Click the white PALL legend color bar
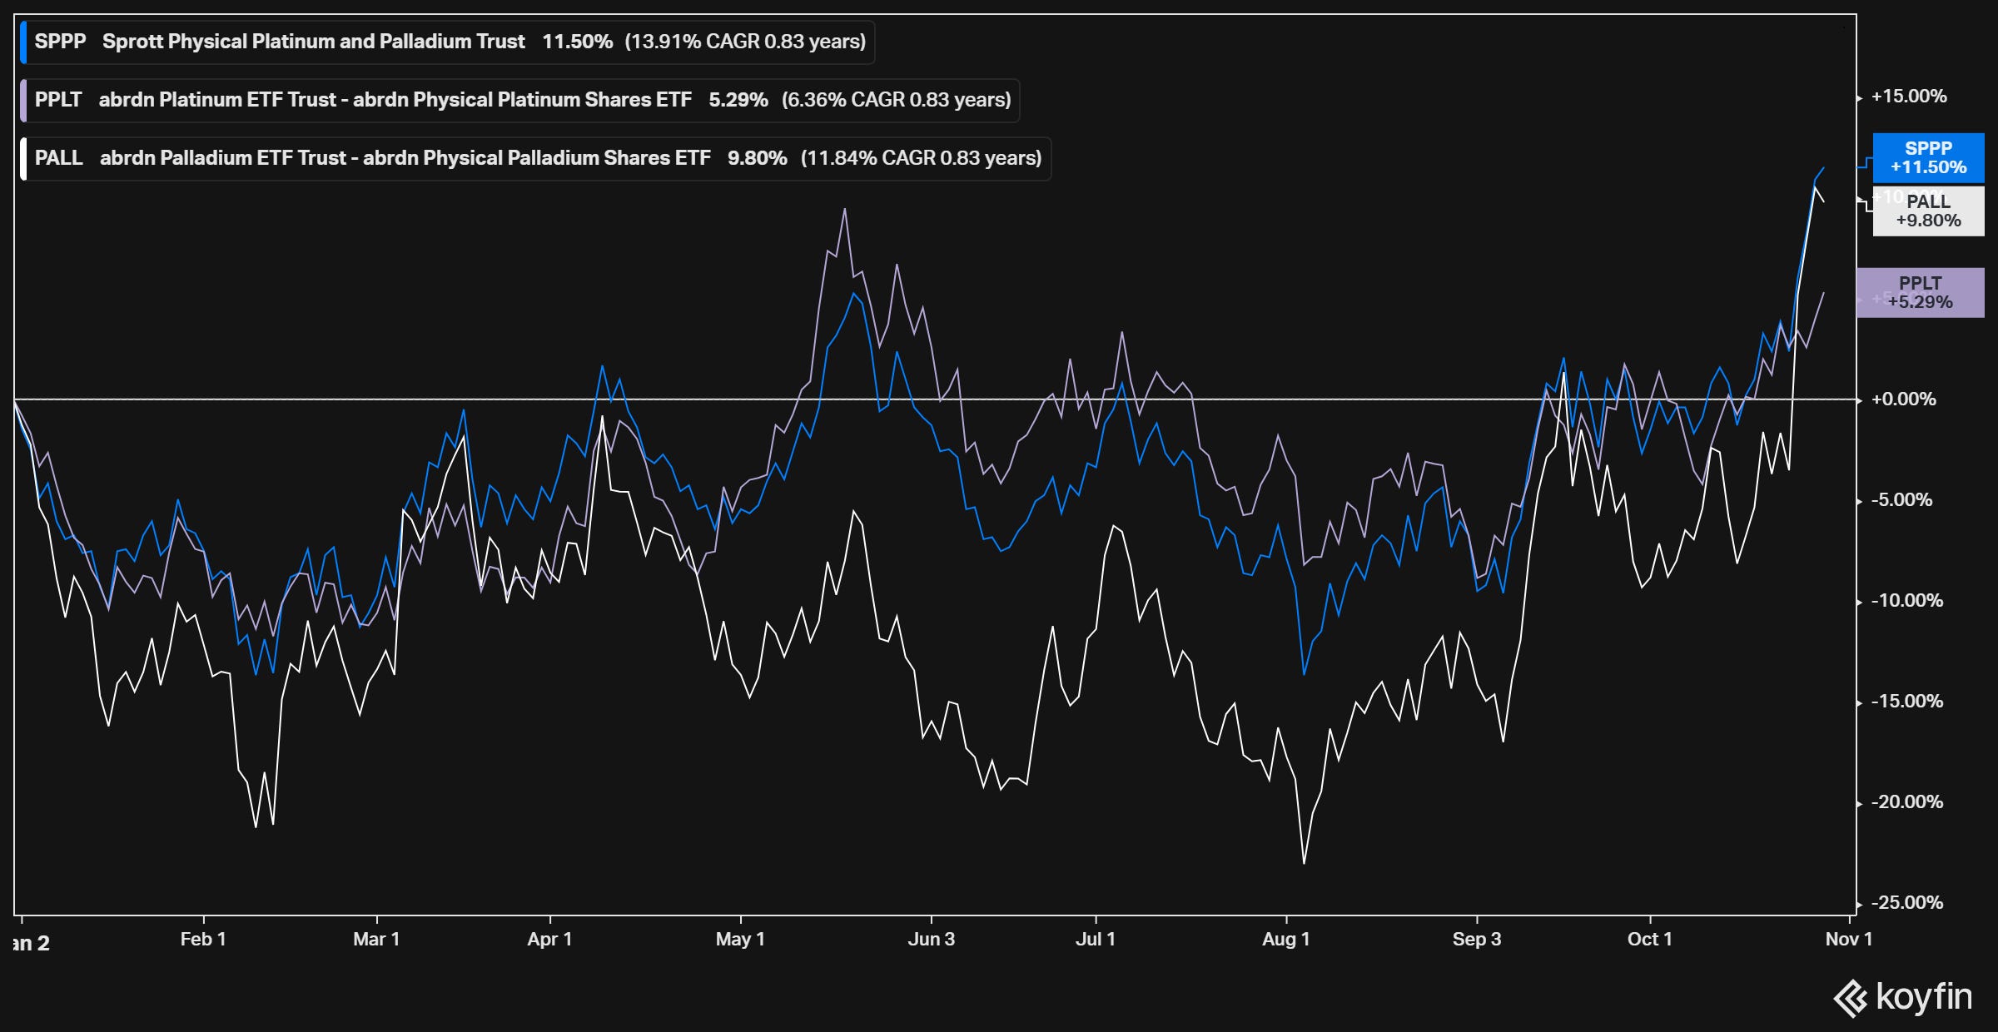1998x1032 pixels. (24, 159)
